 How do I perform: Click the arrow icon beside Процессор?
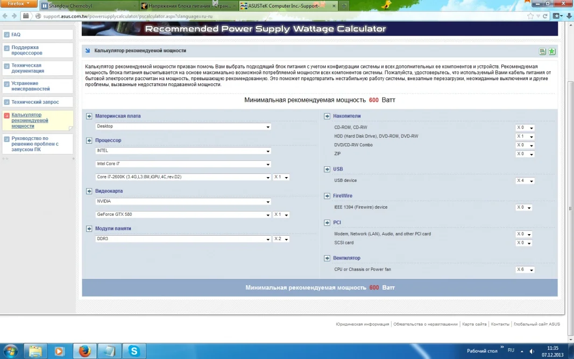coord(89,140)
